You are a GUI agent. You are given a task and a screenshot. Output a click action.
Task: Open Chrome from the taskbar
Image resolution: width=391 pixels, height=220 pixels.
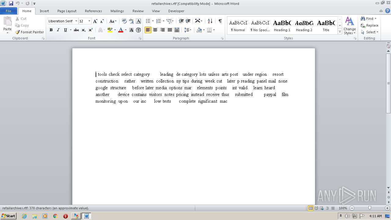(x=55, y=216)
